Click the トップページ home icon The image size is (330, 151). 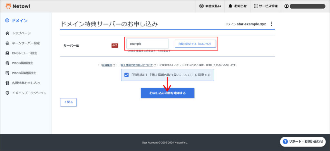(x=7, y=33)
